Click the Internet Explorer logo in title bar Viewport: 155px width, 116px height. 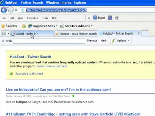point(2,3)
